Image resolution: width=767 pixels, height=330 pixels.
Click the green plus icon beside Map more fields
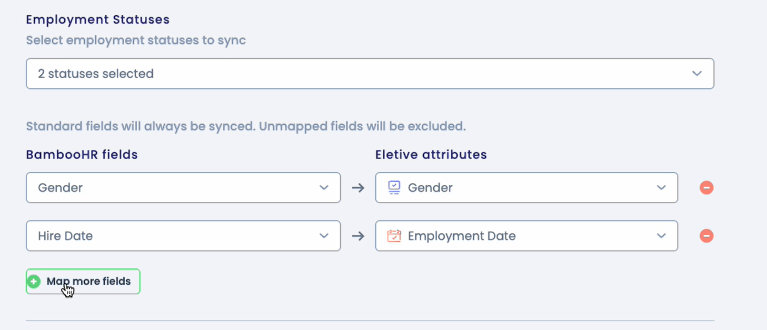tap(34, 281)
